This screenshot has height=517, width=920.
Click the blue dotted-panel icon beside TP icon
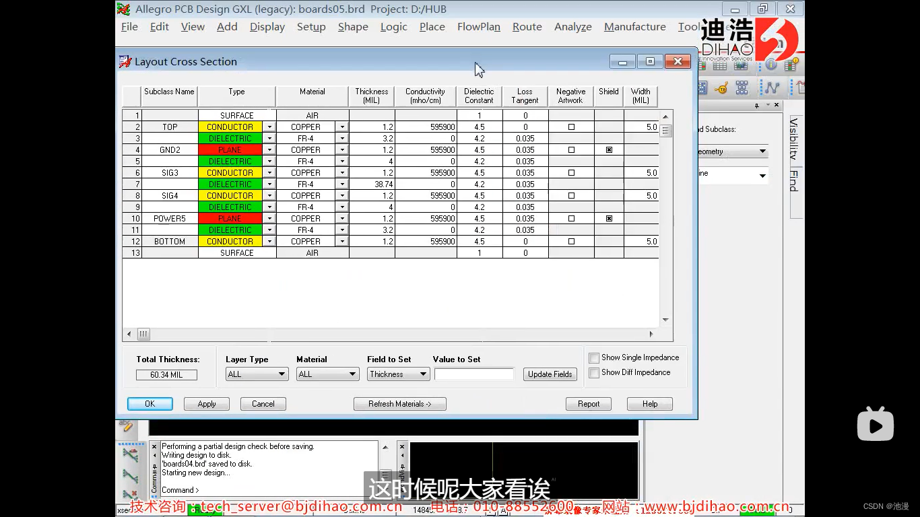click(x=702, y=88)
